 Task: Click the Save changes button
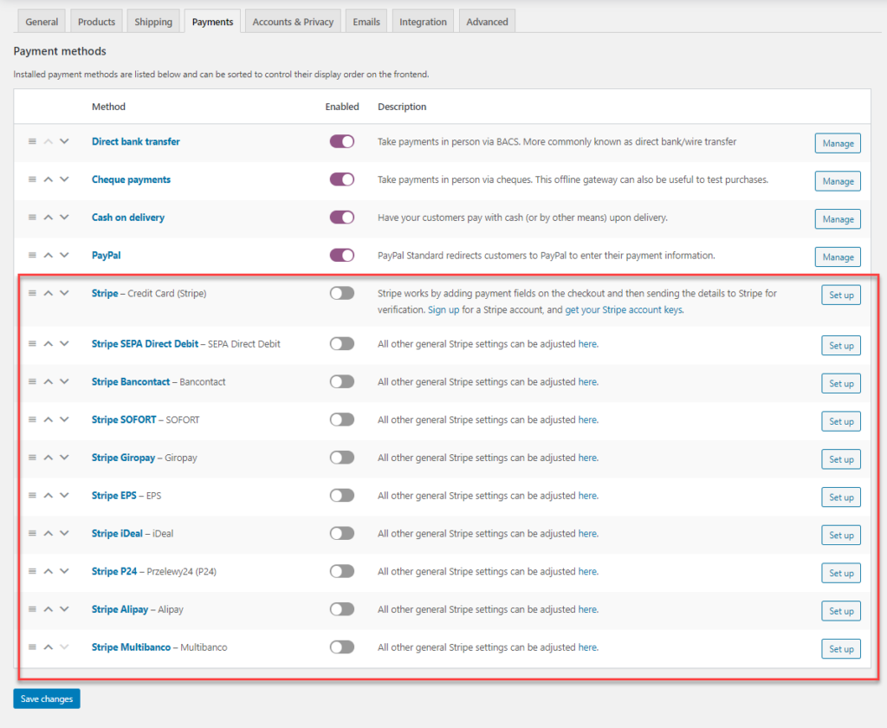47,699
